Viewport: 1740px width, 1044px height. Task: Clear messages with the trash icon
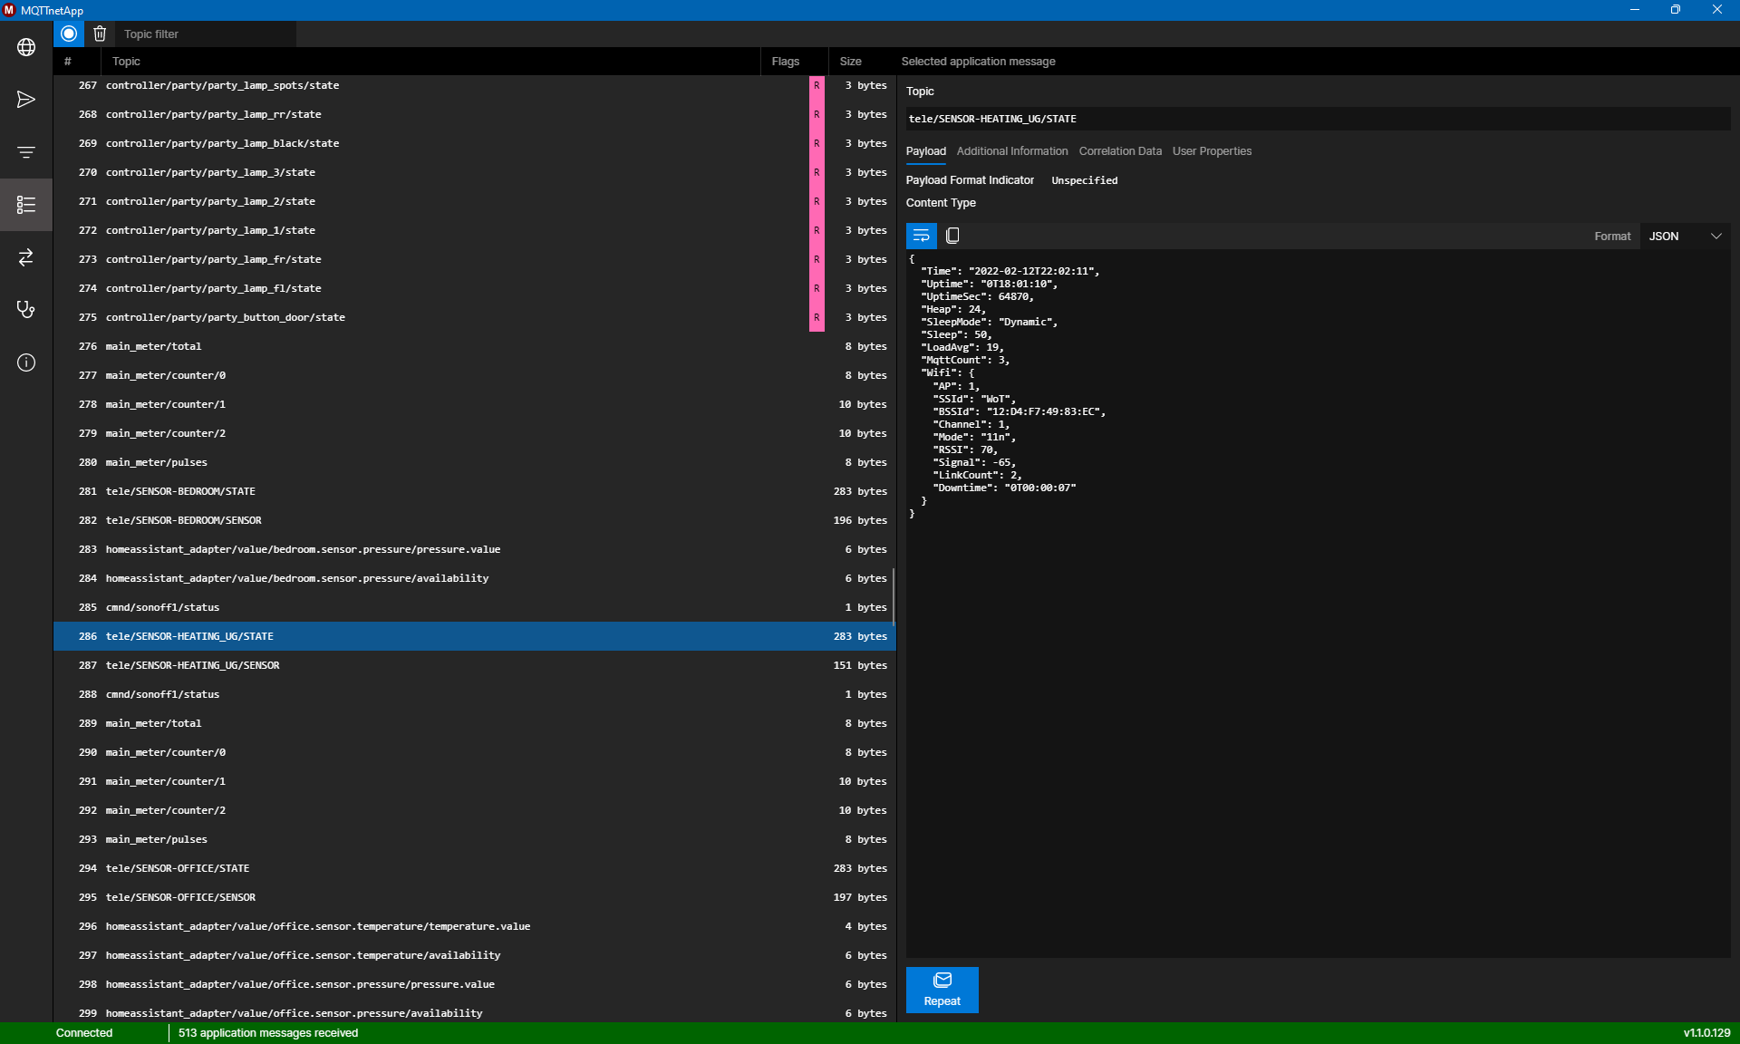100,34
